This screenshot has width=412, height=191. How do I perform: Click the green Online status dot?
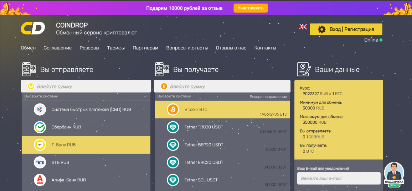coord(381,40)
